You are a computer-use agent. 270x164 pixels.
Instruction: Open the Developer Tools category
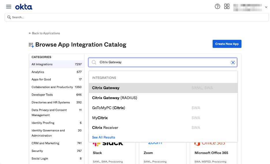click(42, 95)
